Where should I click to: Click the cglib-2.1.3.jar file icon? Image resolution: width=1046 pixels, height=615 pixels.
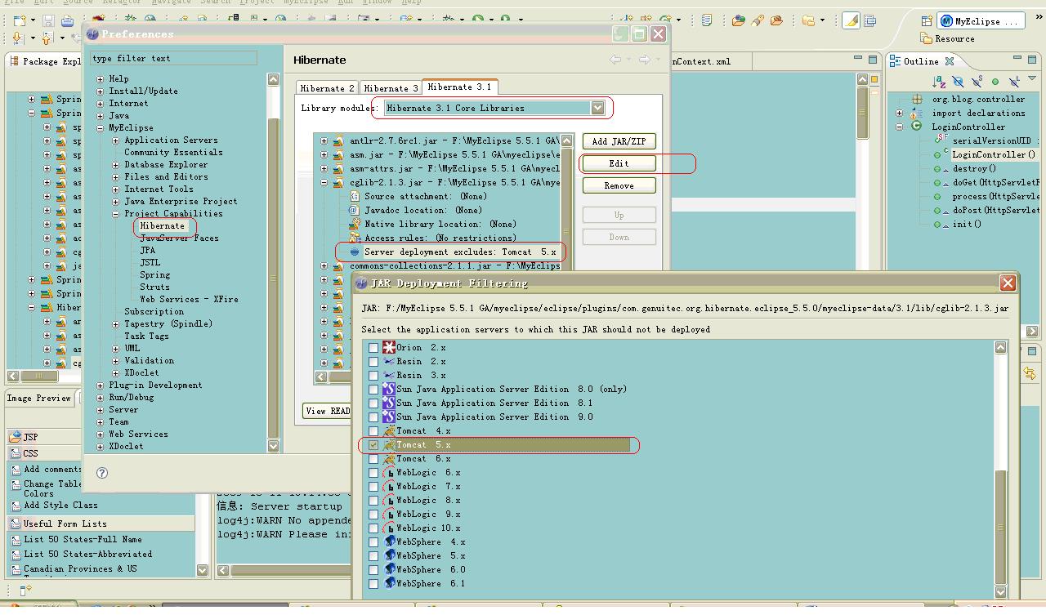tap(338, 183)
